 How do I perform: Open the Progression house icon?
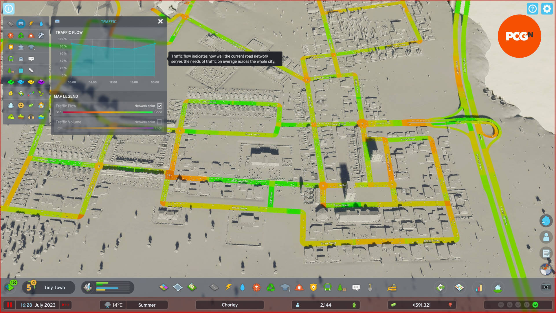point(498,288)
